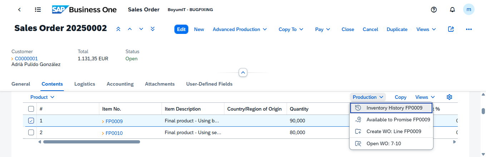Click up arrow of page vertical scrollbar

(483, 94)
